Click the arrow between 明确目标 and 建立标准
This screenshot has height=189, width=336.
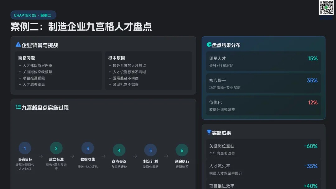click(40, 156)
